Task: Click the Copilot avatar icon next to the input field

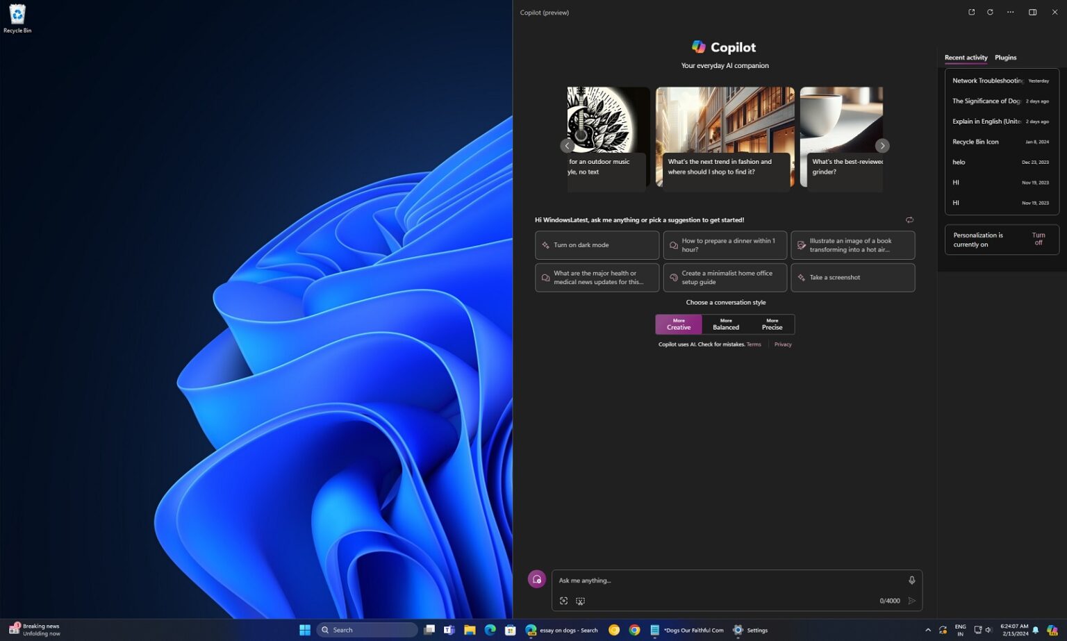Action: coord(537,578)
